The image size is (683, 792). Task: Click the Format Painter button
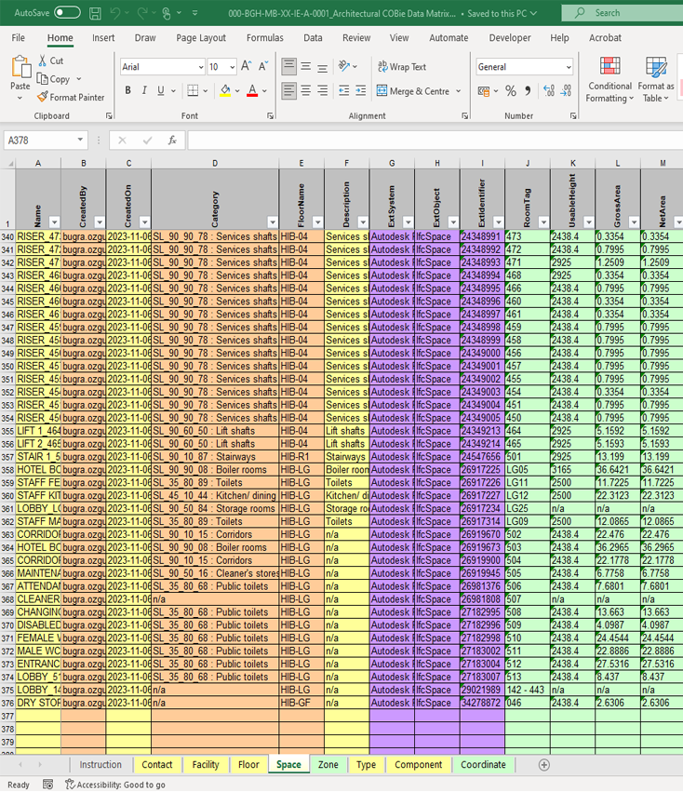72,97
